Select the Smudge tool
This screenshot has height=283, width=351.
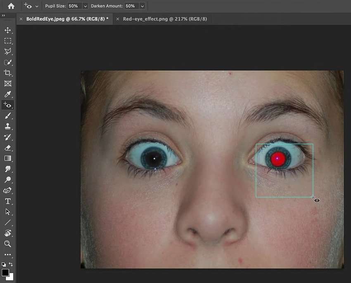pyautogui.click(x=8, y=169)
